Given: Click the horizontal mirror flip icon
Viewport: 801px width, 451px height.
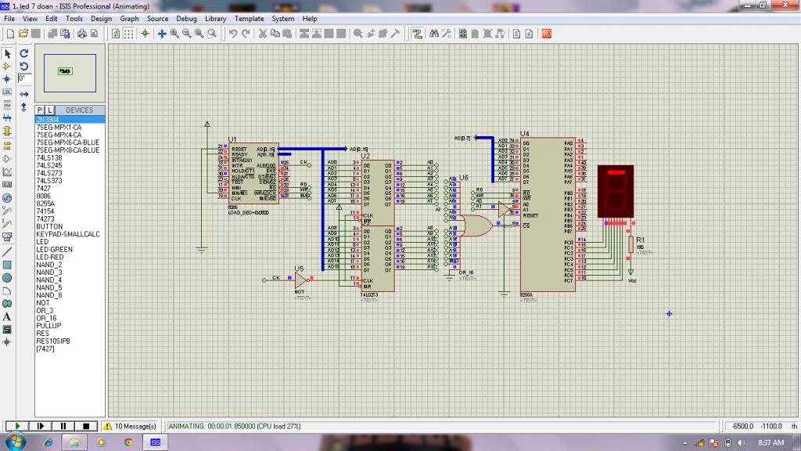Looking at the screenshot, I should (23, 94).
